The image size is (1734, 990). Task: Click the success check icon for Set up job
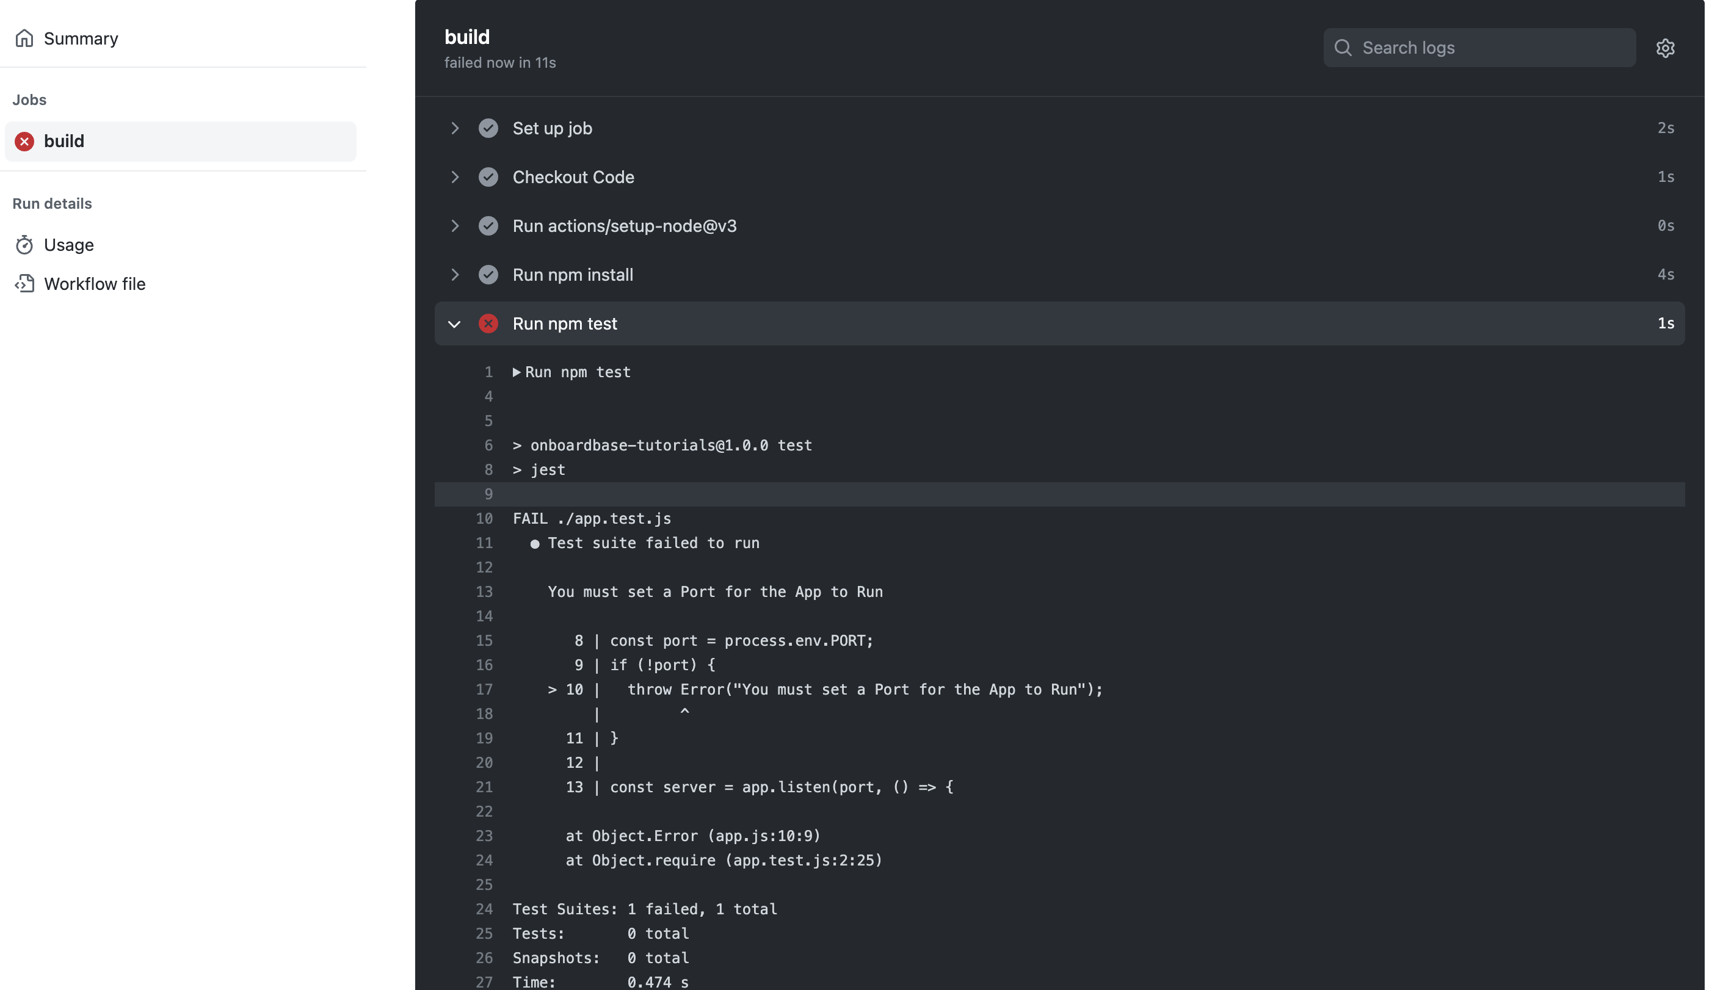[488, 129]
